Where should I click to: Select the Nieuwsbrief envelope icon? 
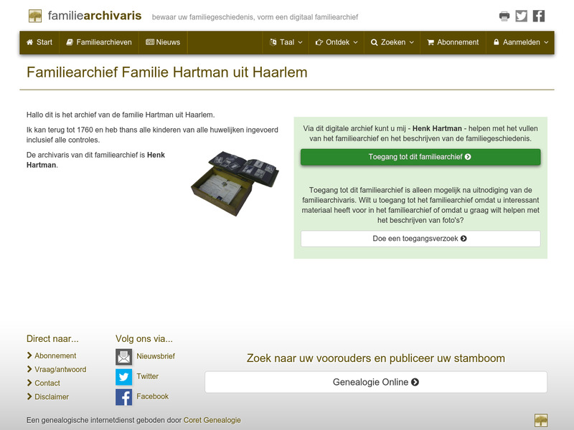123,355
